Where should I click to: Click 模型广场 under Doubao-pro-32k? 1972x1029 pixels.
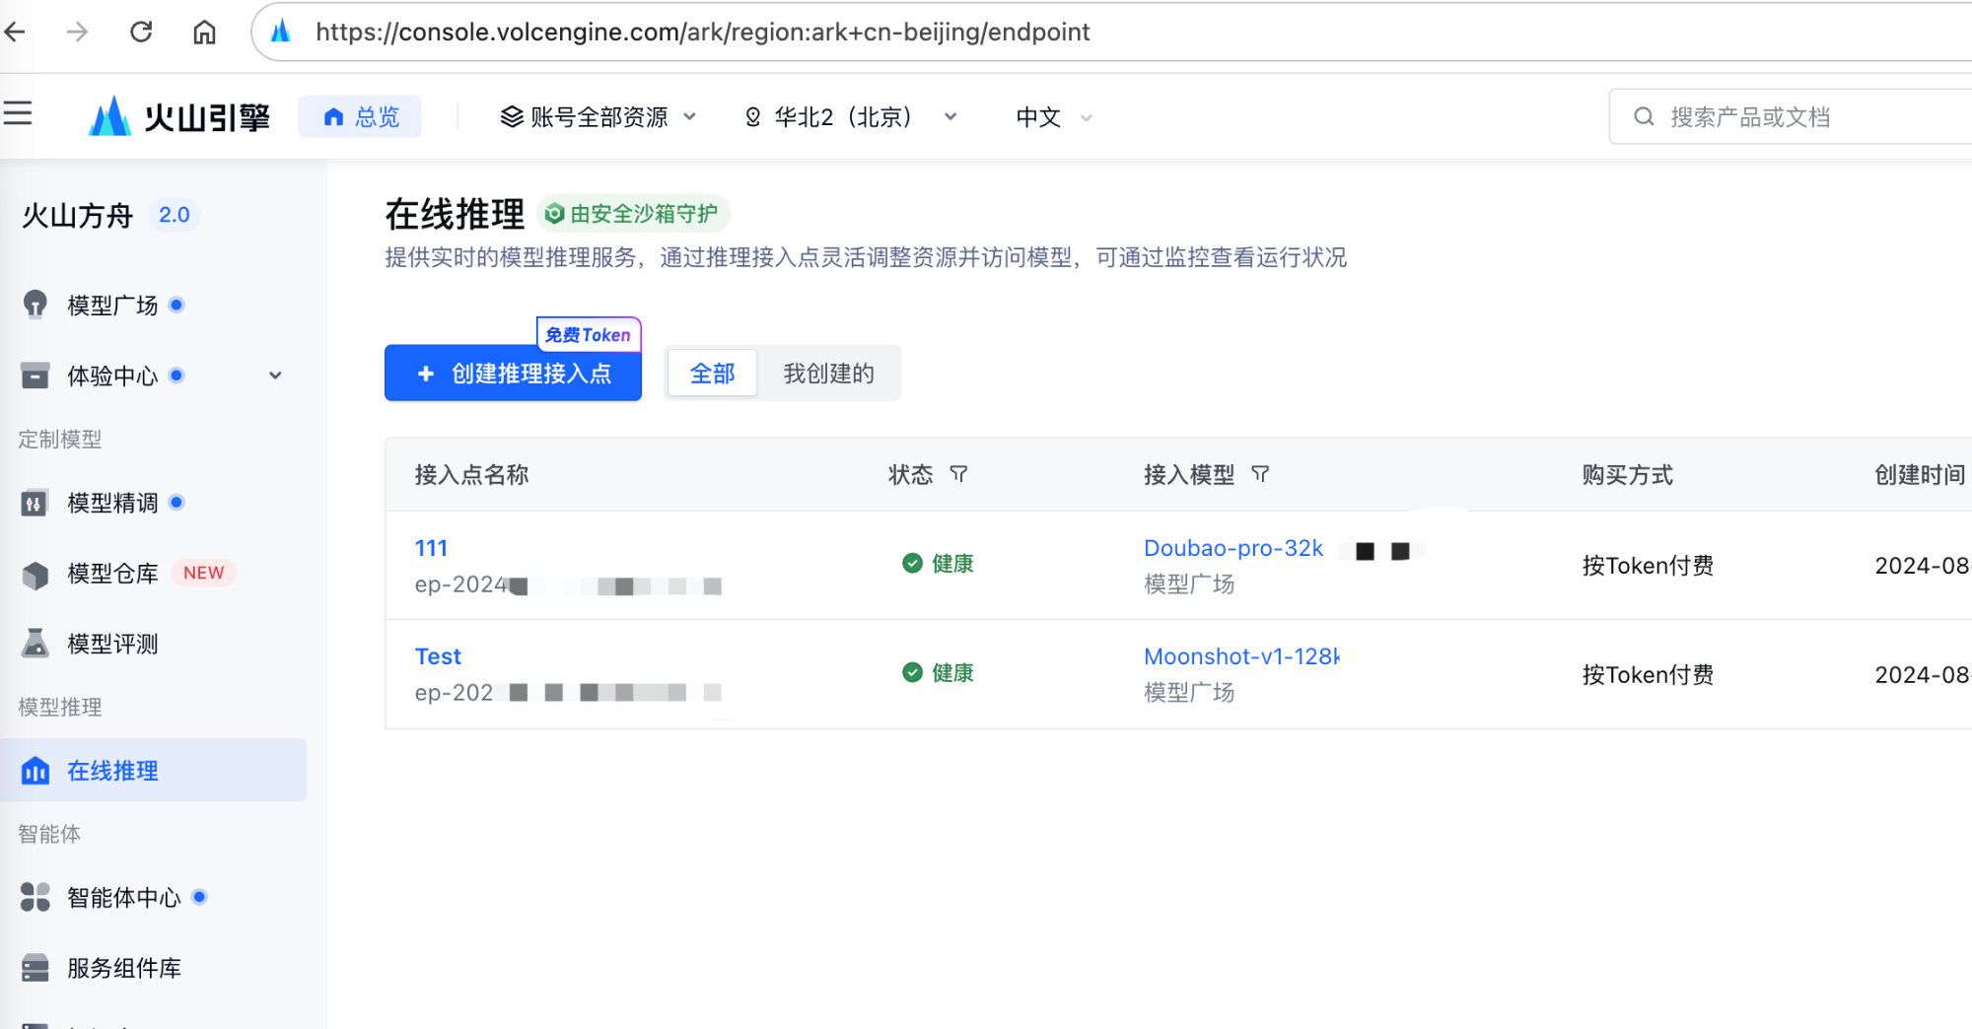(x=1189, y=584)
